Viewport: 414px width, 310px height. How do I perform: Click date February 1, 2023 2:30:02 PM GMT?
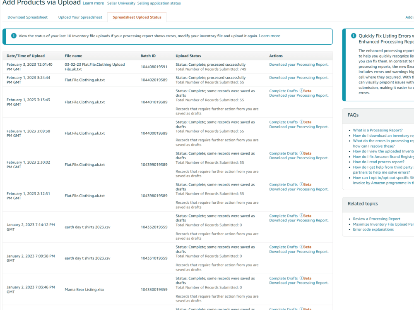pos(28,165)
